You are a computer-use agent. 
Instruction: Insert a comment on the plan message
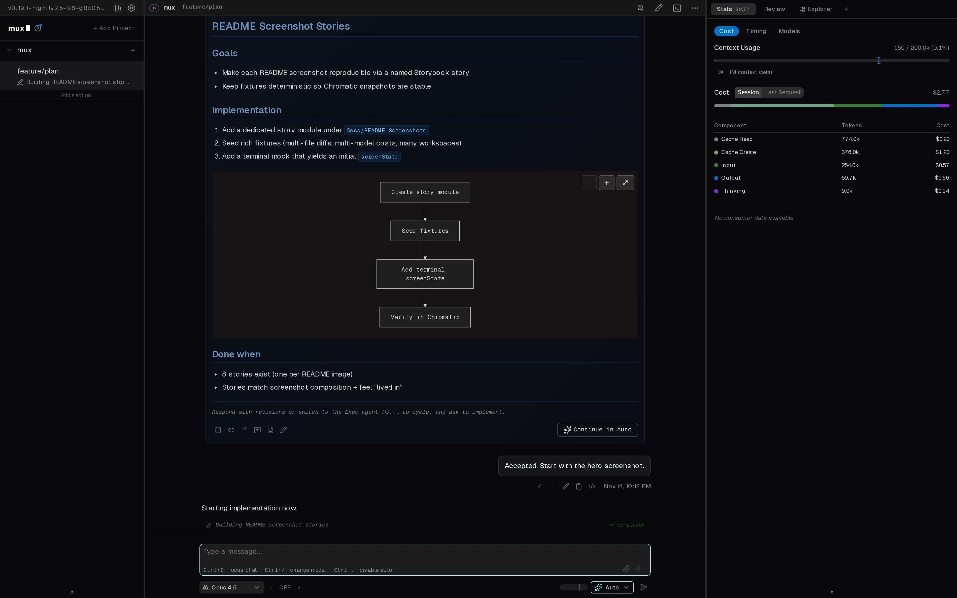[x=257, y=430]
